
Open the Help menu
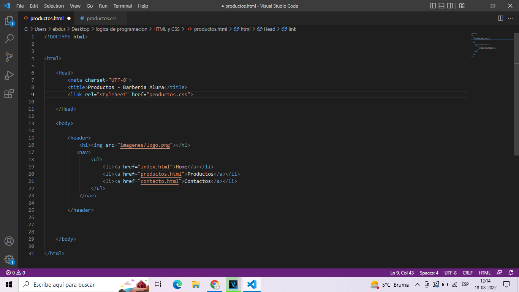coord(143,6)
